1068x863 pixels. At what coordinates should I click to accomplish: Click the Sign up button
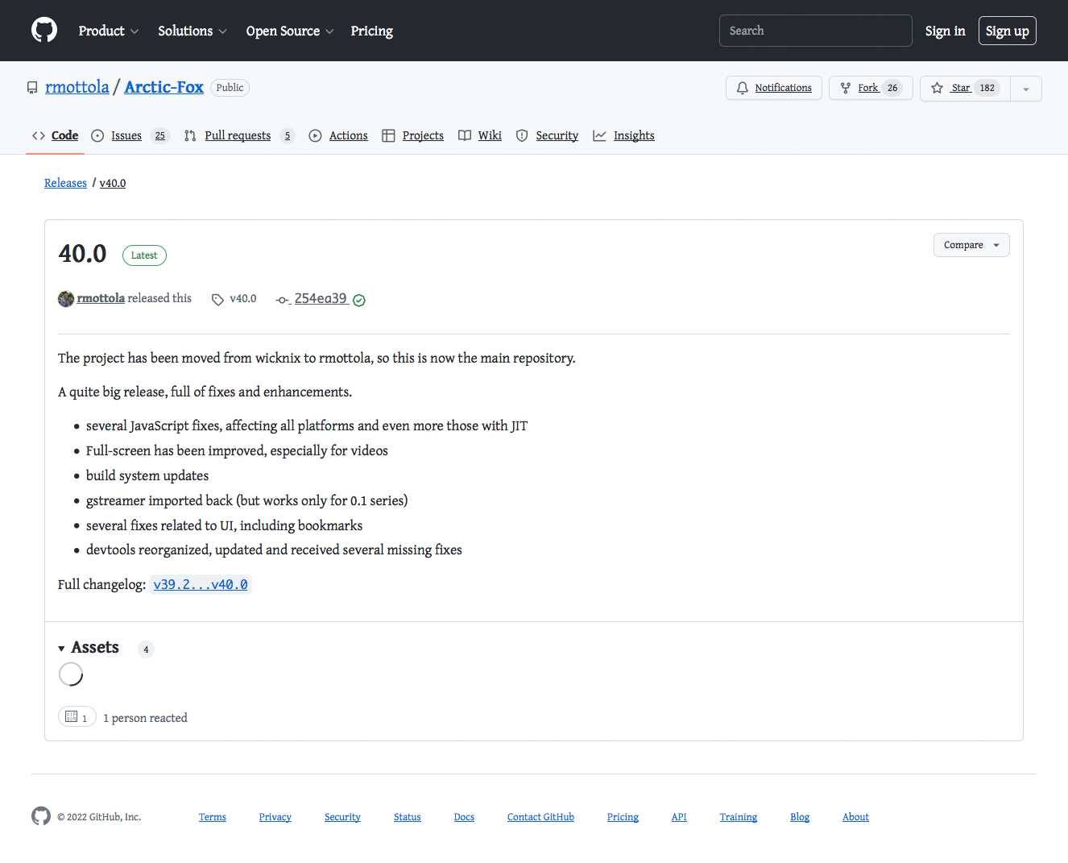1008,31
